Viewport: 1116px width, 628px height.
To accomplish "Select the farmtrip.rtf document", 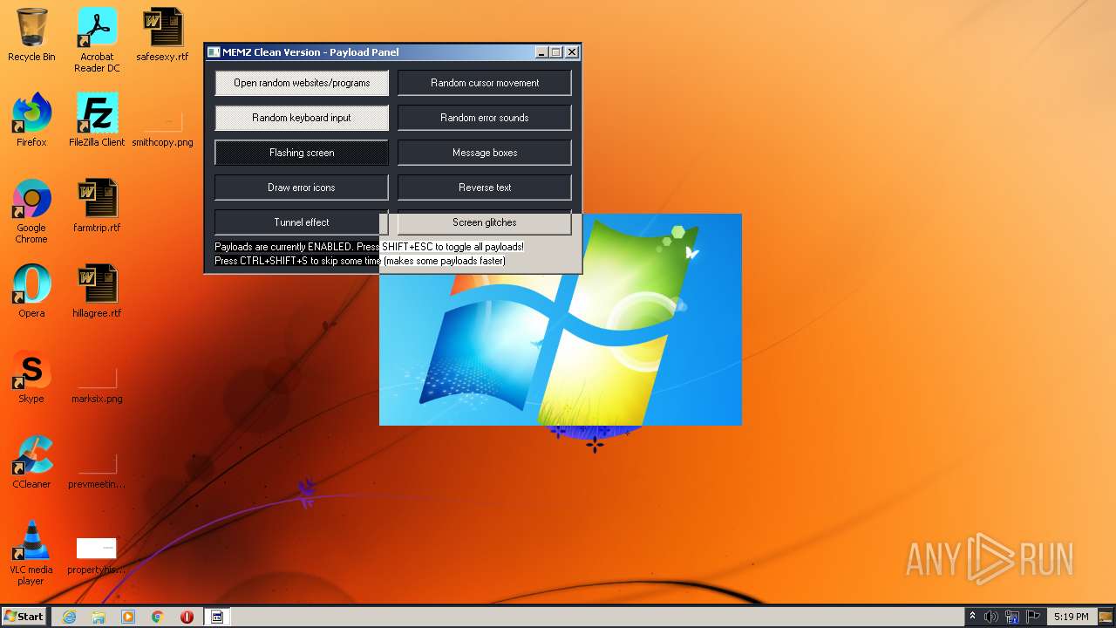I will coord(97,206).
